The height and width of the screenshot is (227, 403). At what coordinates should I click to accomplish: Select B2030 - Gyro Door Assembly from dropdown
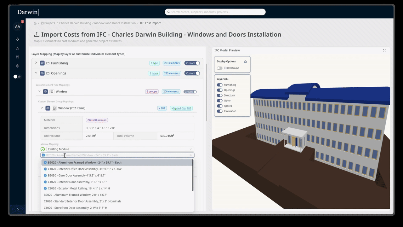point(77,175)
